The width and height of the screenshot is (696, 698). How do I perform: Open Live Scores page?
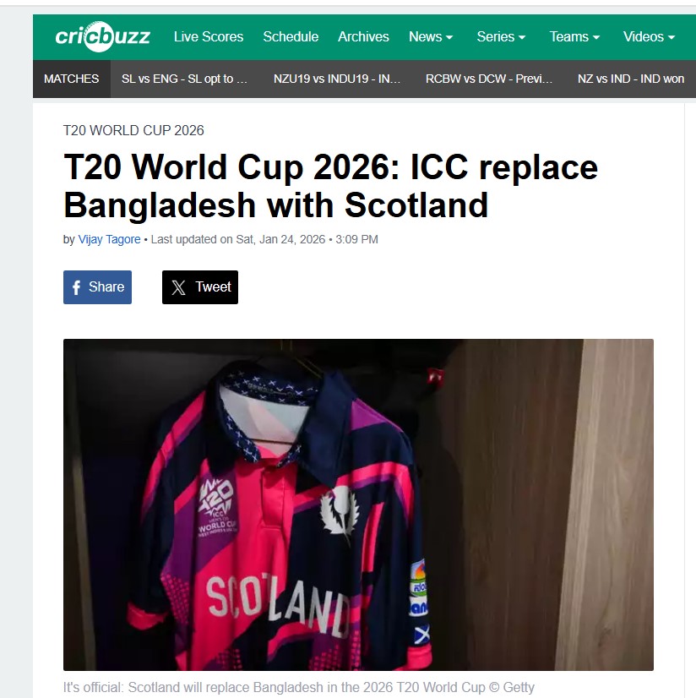click(209, 36)
